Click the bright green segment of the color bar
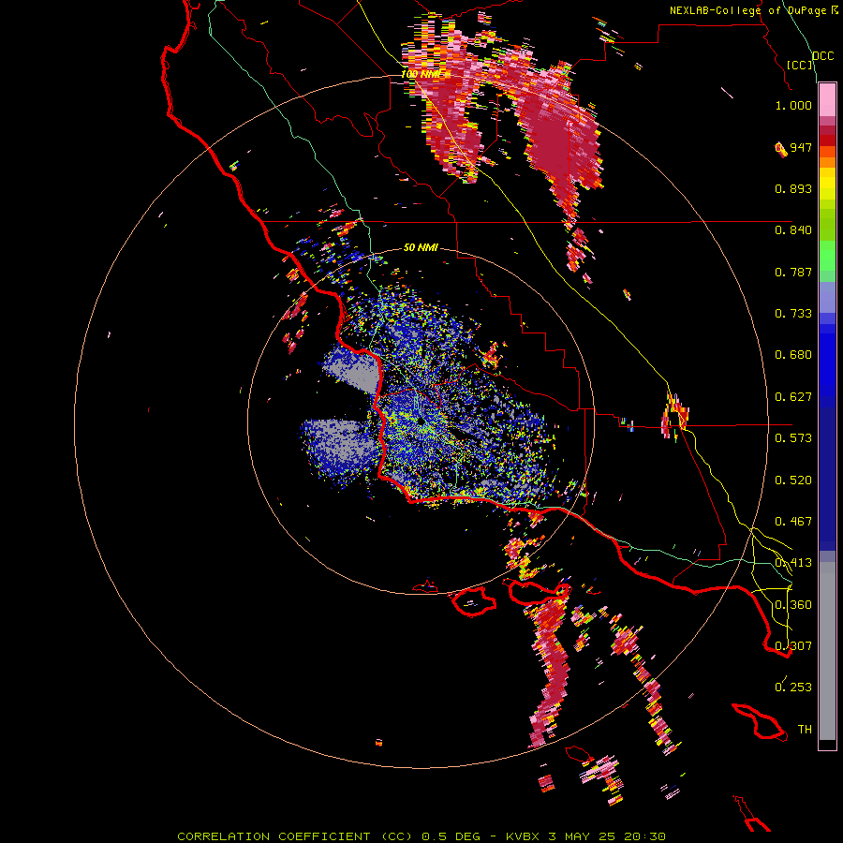This screenshot has height=843, width=843. coord(827,256)
